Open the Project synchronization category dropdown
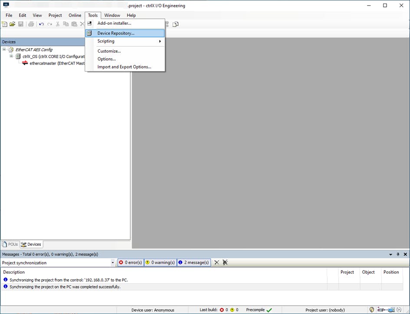The width and height of the screenshot is (410, 314). point(113,263)
